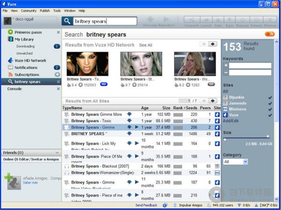The width and height of the screenshot is (281, 210).
Task: Click Mininova site icon in Womanizer row
Action: [x=217, y=172]
